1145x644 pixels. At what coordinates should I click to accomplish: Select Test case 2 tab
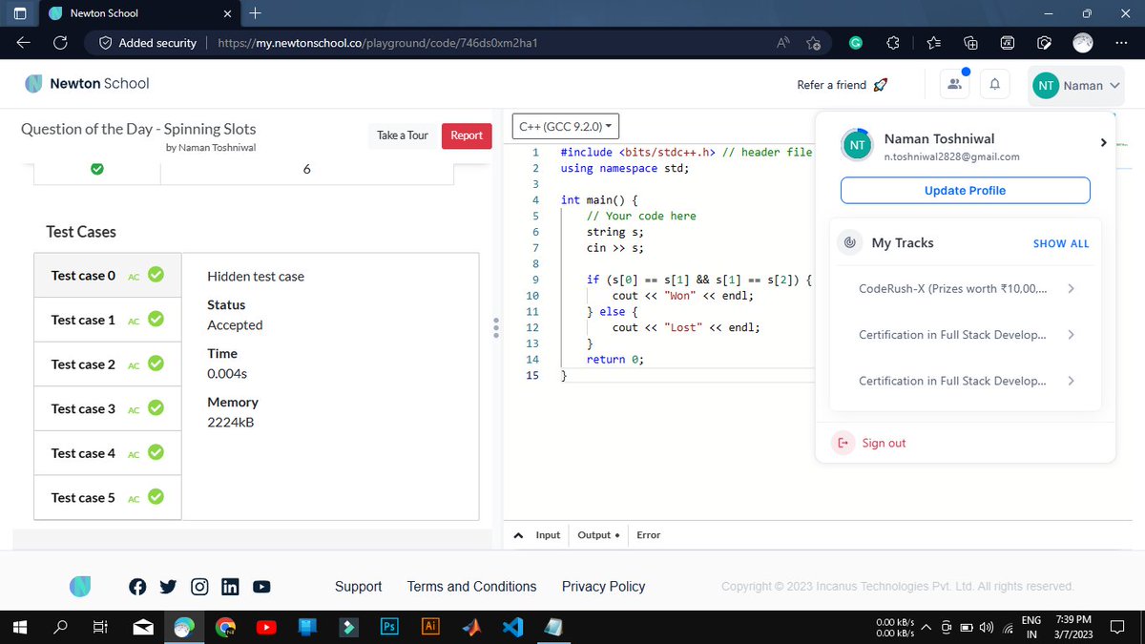tap(108, 364)
